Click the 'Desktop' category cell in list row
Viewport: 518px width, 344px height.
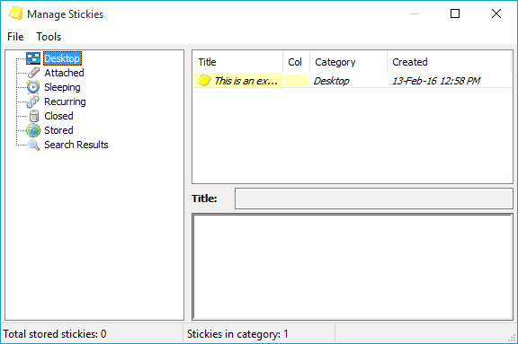point(331,81)
